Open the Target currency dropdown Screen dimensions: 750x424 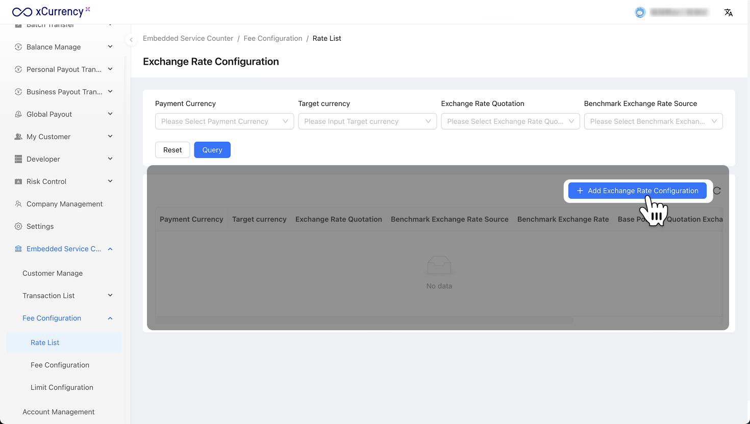tap(367, 121)
